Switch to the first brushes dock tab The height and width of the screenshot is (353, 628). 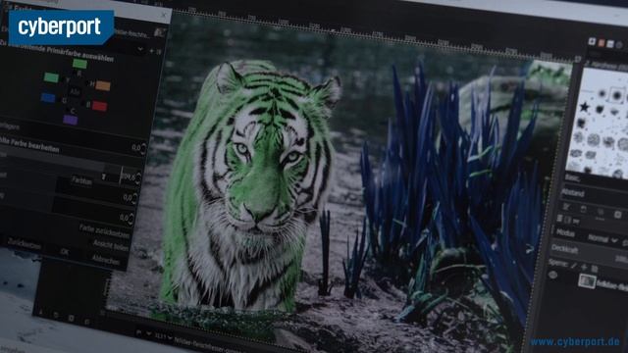tap(592, 41)
